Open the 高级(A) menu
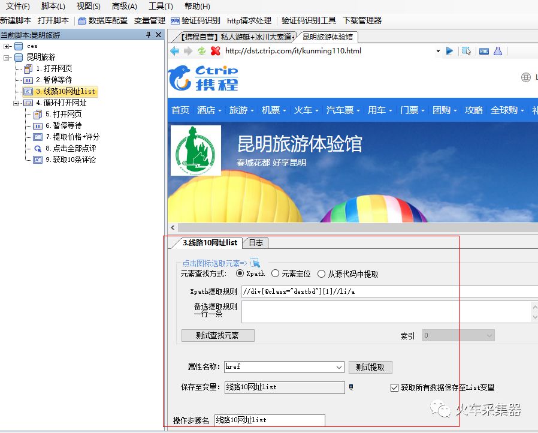 coord(124,6)
